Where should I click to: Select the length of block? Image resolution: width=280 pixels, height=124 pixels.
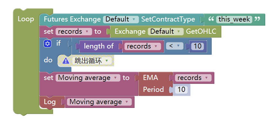coord(99,46)
